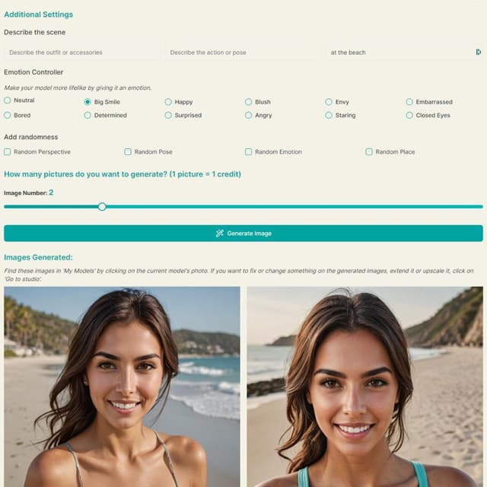Select the Closed Eyes emotion

[409, 115]
